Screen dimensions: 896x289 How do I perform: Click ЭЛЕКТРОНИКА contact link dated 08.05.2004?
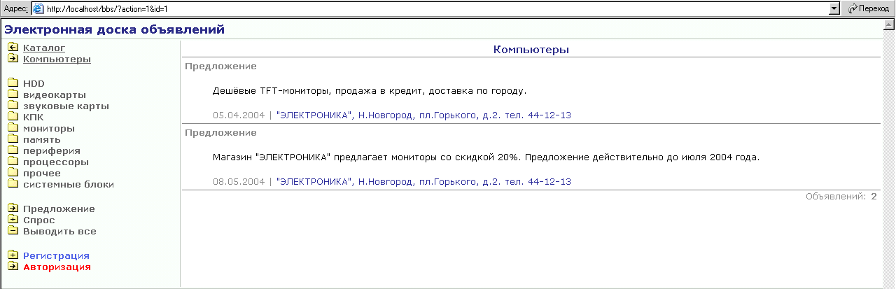click(423, 182)
